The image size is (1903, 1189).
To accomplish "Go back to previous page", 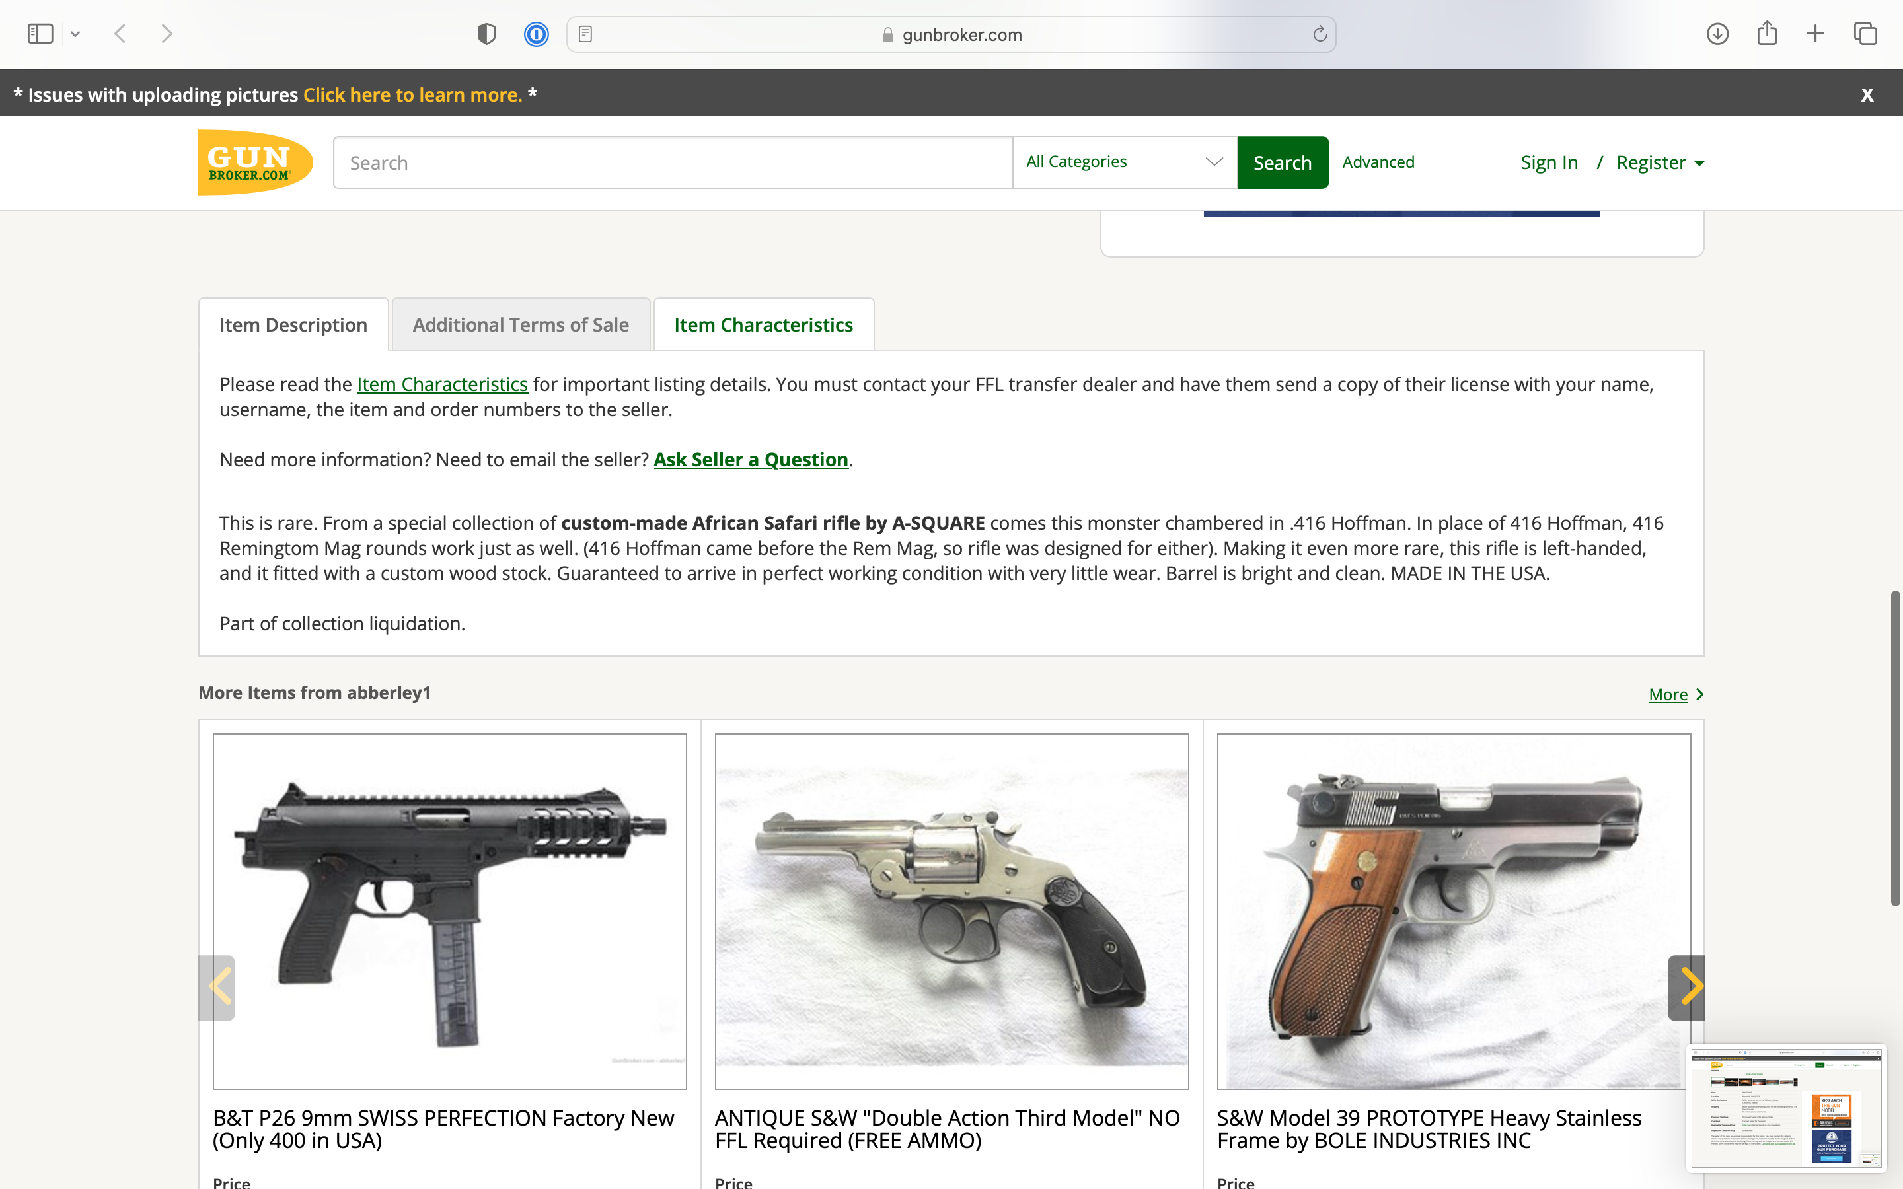I will (120, 34).
